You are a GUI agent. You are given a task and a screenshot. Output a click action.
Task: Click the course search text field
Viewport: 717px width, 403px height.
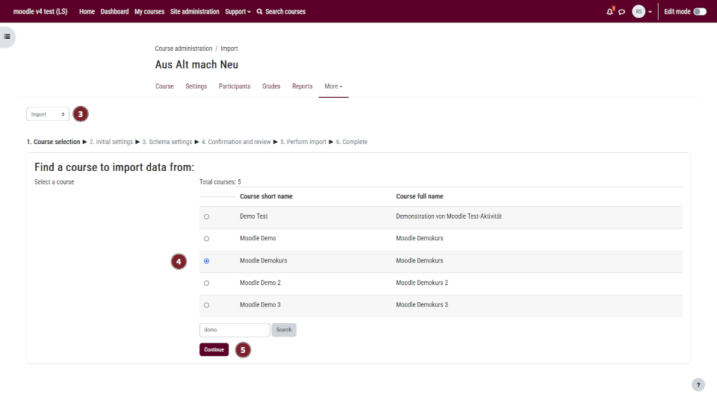[234, 330]
